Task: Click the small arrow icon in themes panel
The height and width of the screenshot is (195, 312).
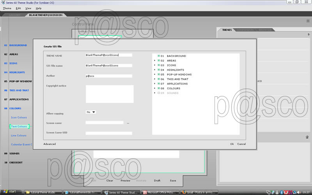Action: (308, 34)
